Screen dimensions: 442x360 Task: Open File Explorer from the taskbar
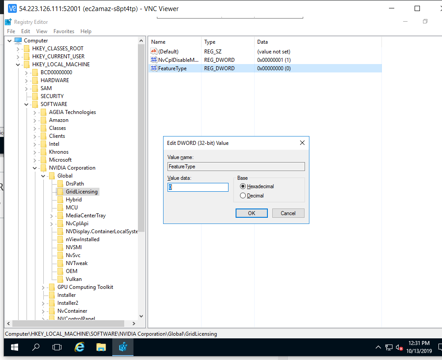coord(101,348)
